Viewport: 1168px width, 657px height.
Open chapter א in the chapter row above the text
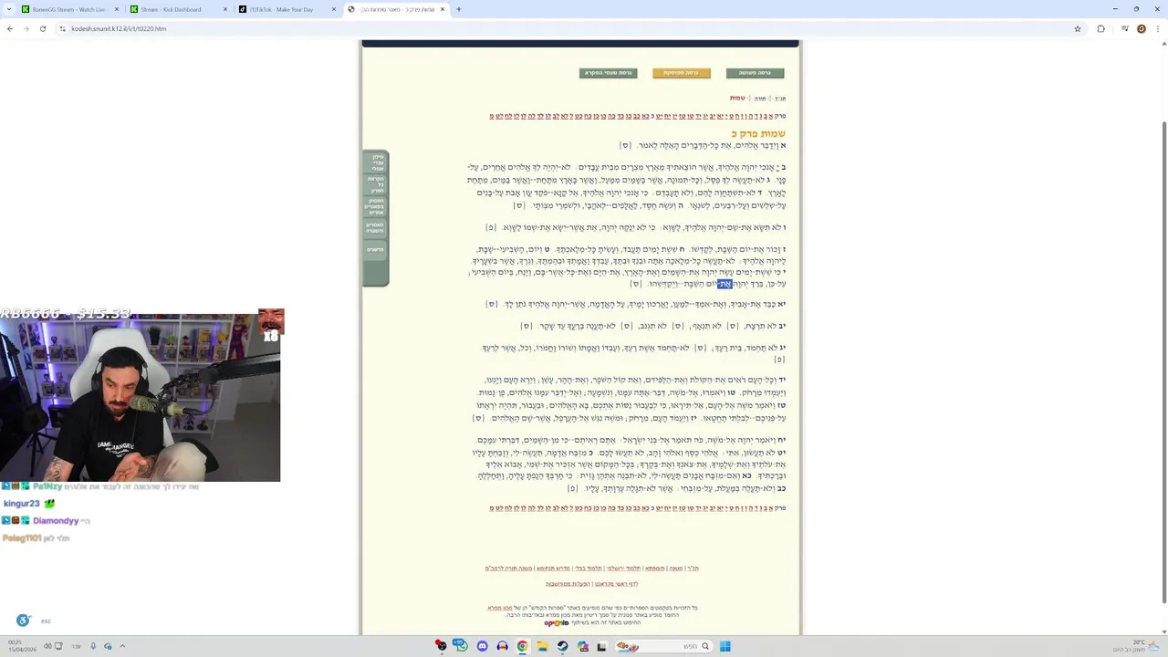coord(771,116)
